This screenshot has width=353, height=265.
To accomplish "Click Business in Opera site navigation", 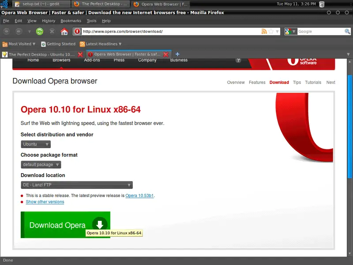I will click(x=179, y=60).
